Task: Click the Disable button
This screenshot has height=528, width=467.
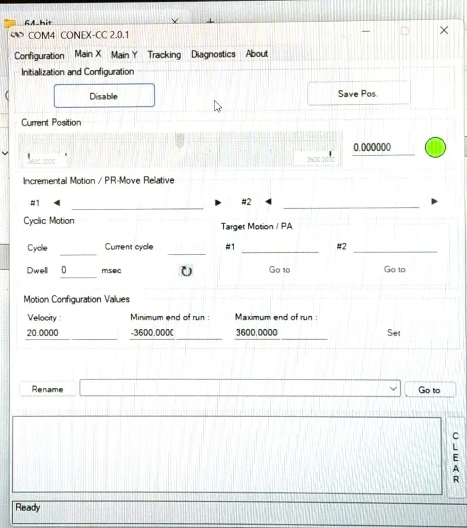Action: pyautogui.click(x=104, y=96)
